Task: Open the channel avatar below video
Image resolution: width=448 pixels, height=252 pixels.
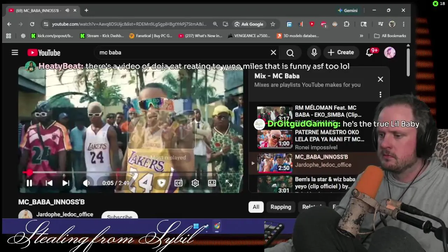Action: (x=25, y=215)
